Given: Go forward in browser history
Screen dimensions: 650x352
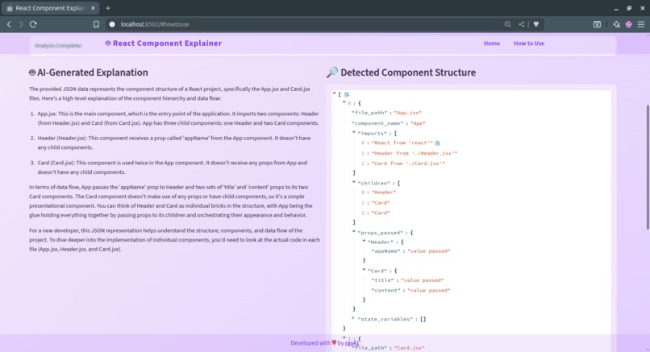Looking at the screenshot, I should click(21, 24).
